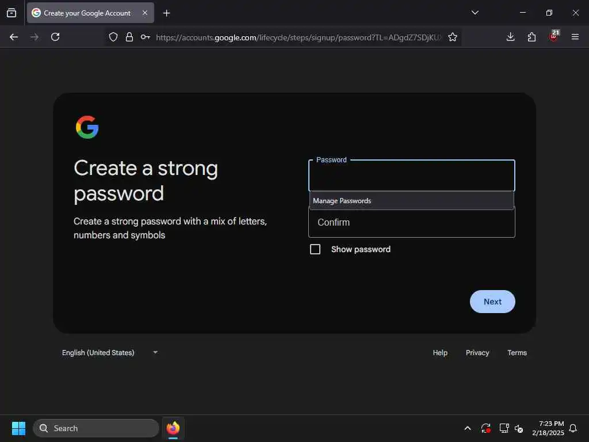Viewport: 589px width, 442px height.
Task: Open Firefox from the taskbar
Action: pos(173,428)
